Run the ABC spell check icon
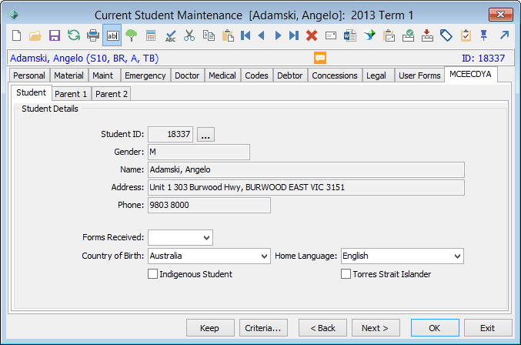Screen dimensions: 521x345 point(170,35)
